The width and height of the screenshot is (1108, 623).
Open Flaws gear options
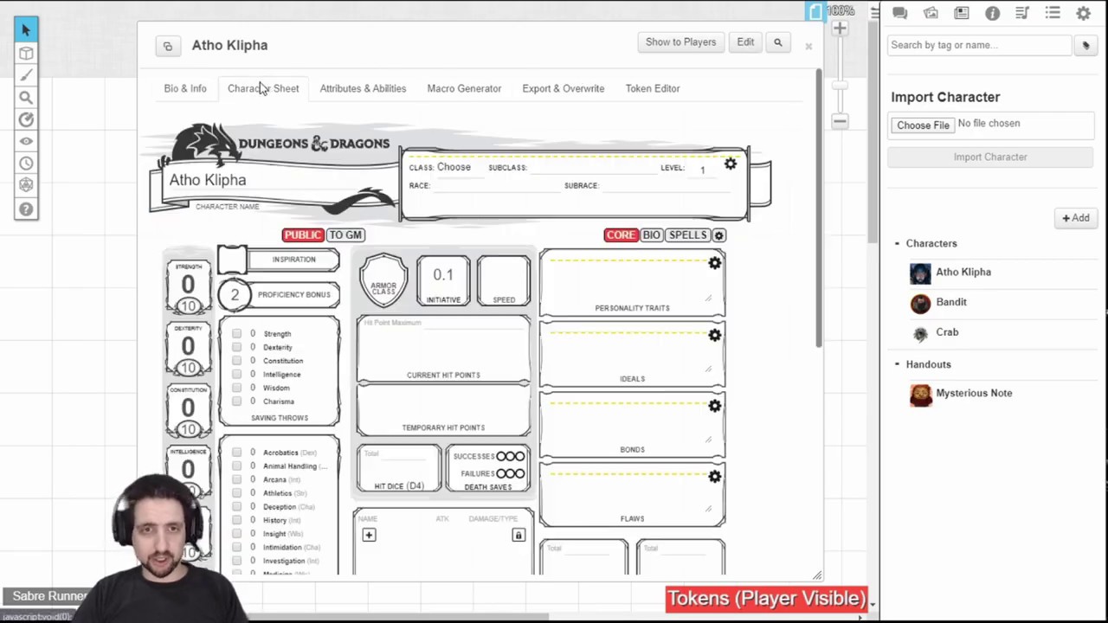click(714, 477)
